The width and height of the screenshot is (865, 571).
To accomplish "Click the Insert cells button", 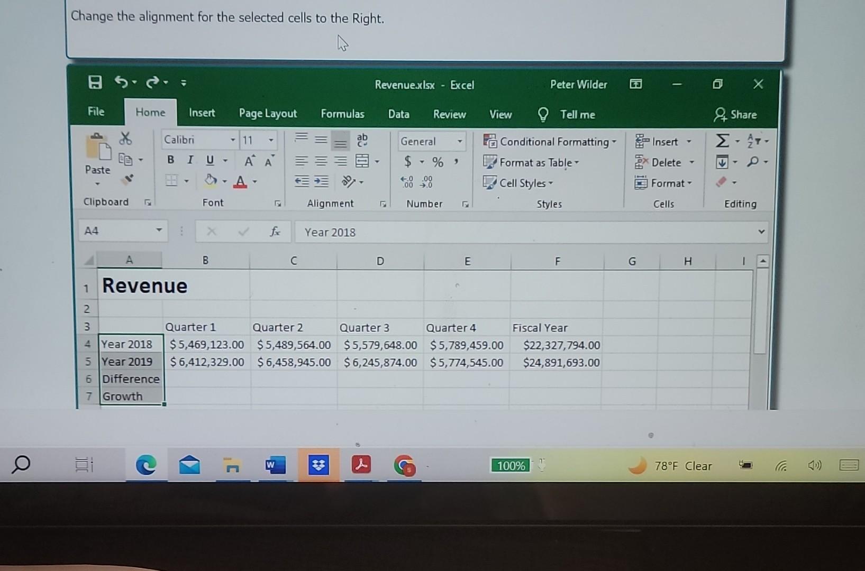I will 663,142.
